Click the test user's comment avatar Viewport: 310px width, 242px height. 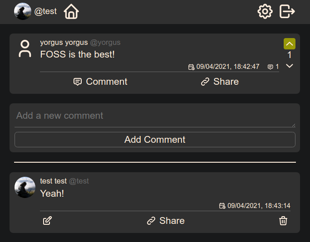point(25,187)
